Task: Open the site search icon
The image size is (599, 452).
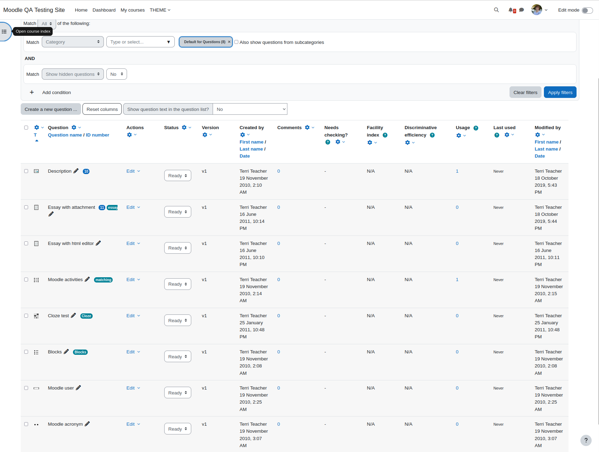Action: point(496,10)
